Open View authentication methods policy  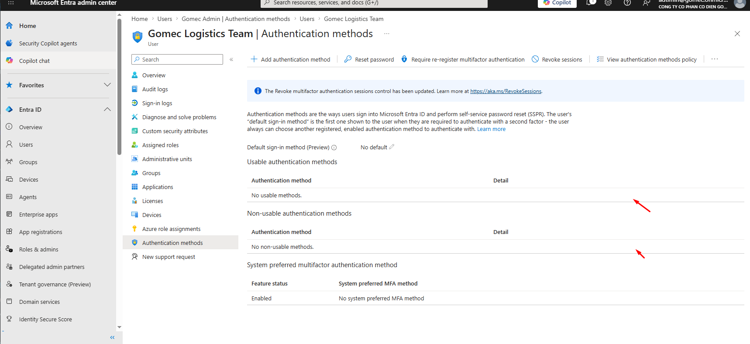[647, 59]
